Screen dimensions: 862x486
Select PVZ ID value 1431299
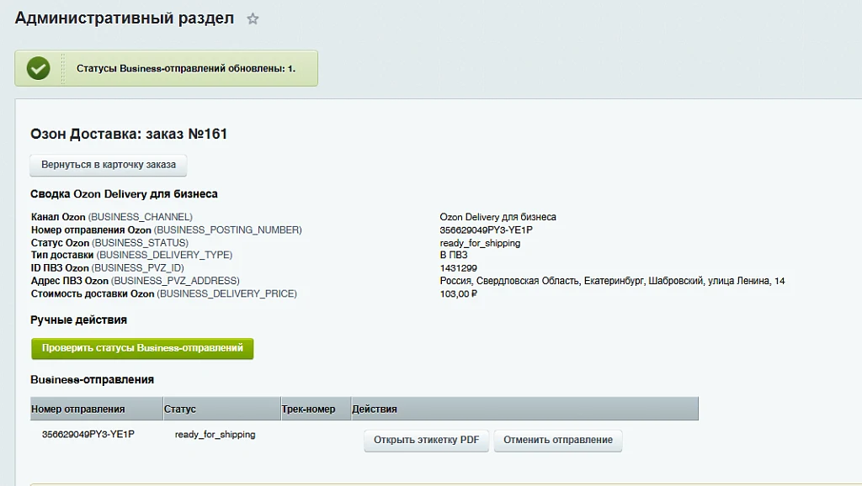coord(459,268)
